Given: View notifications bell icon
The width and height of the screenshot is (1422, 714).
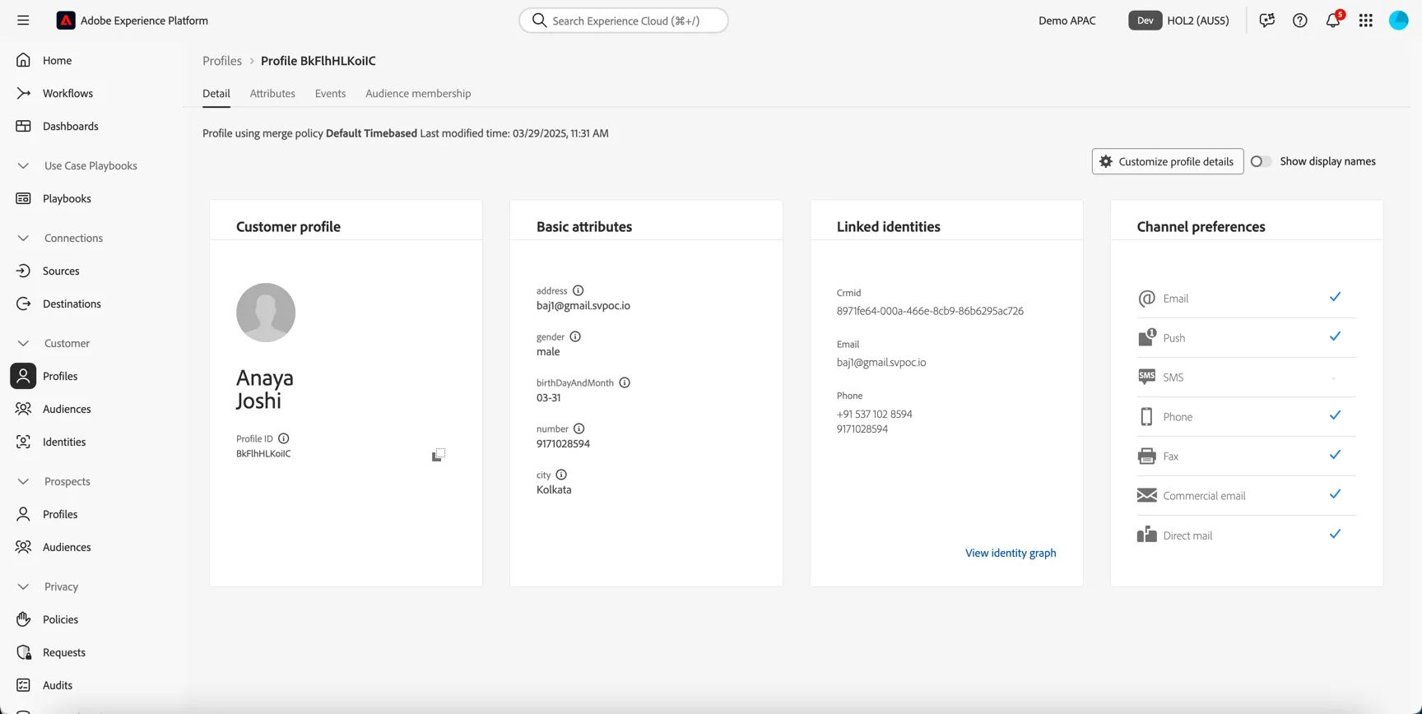Looking at the screenshot, I should 1333,21.
